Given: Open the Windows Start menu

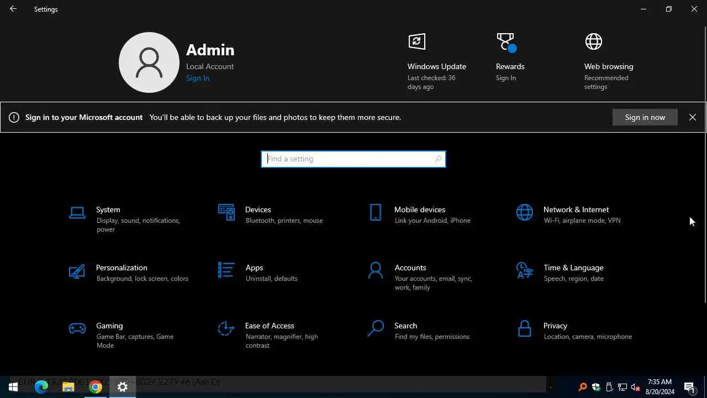Looking at the screenshot, I should click(x=13, y=387).
